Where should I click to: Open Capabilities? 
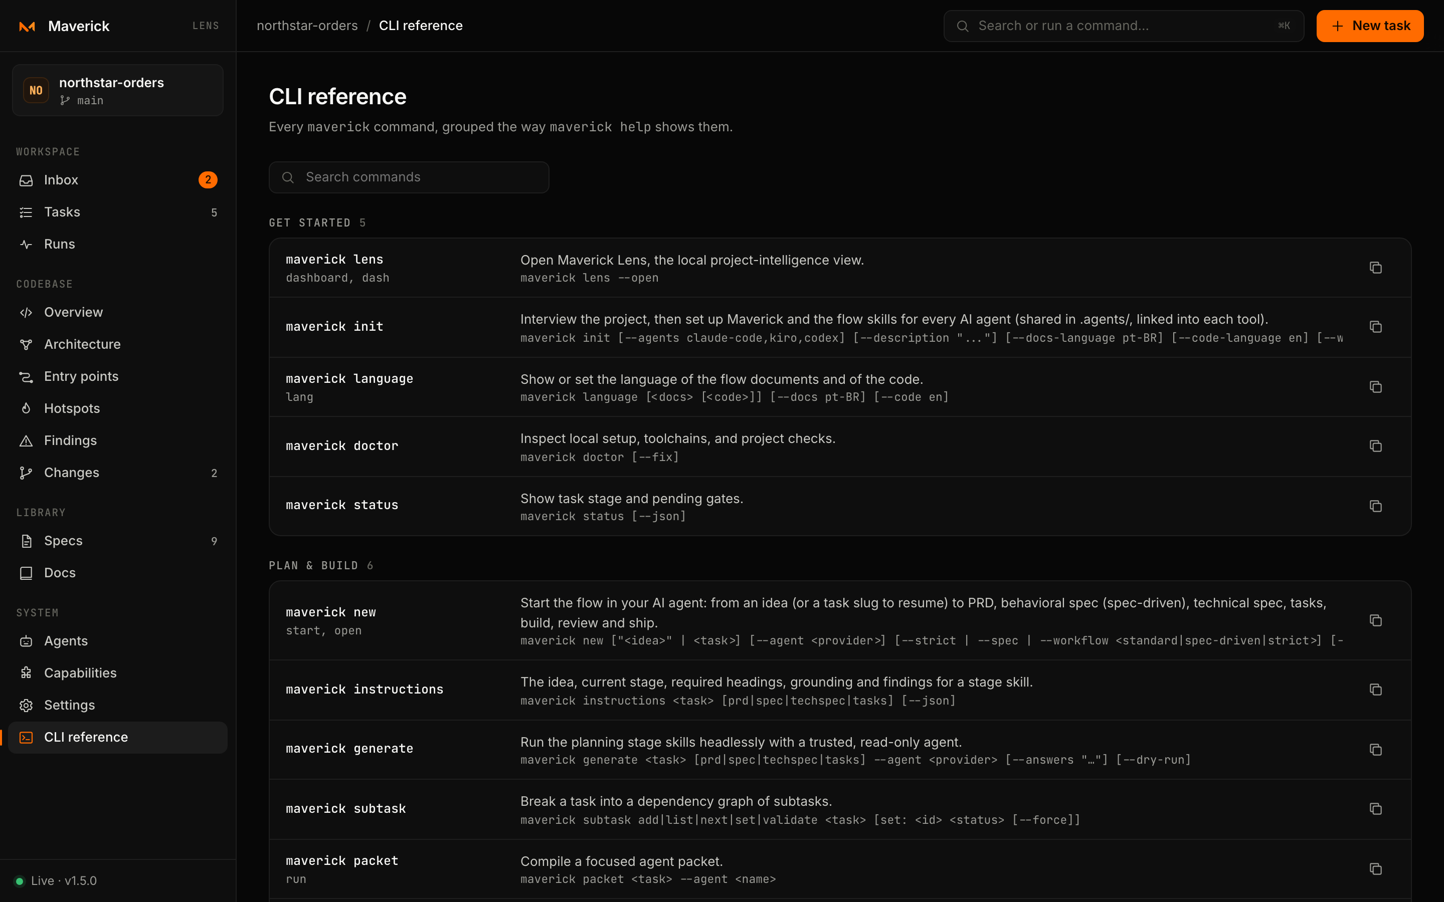[117, 673]
